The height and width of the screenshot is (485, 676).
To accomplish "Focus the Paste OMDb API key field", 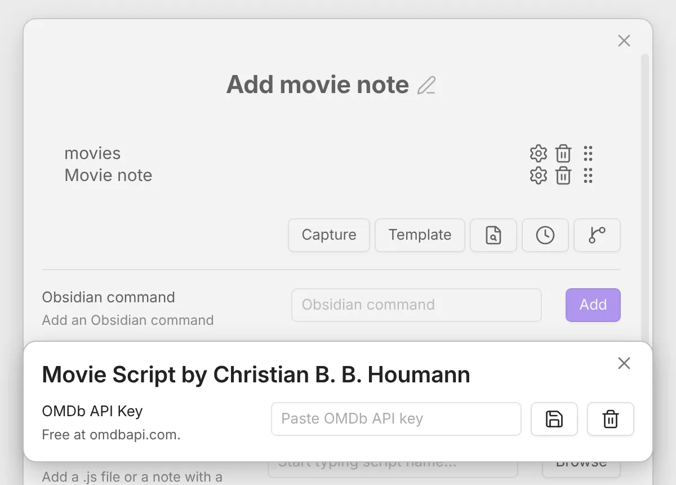I will [x=396, y=419].
